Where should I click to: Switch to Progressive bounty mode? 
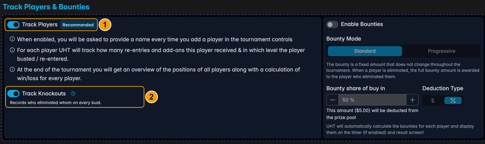point(441,51)
